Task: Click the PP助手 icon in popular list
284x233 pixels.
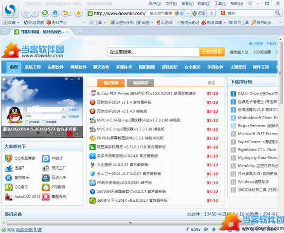Action: click(x=45, y=158)
